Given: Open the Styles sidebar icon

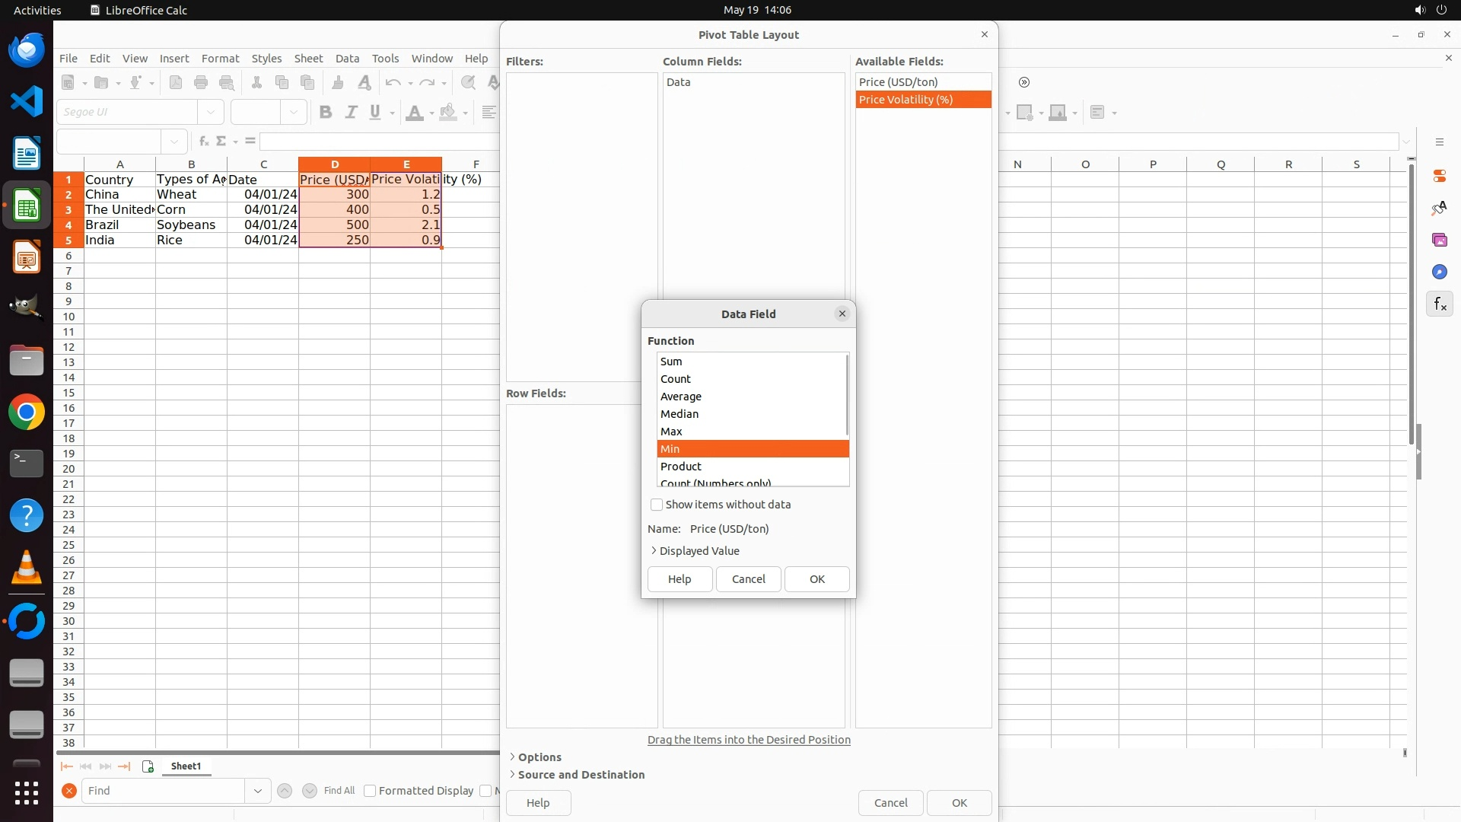Looking at the screenshot, I should pyautogui.click(x=1439, y=209).
